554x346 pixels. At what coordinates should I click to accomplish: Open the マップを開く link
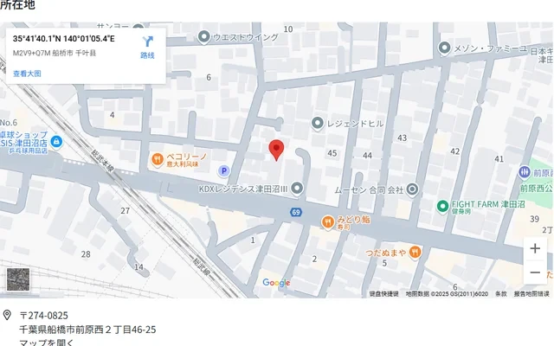[46, 343]
